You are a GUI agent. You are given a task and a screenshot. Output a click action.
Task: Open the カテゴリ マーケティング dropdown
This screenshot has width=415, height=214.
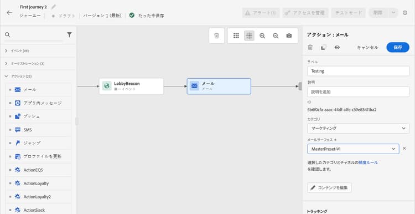pyautogui.click(x=359, y=129)
